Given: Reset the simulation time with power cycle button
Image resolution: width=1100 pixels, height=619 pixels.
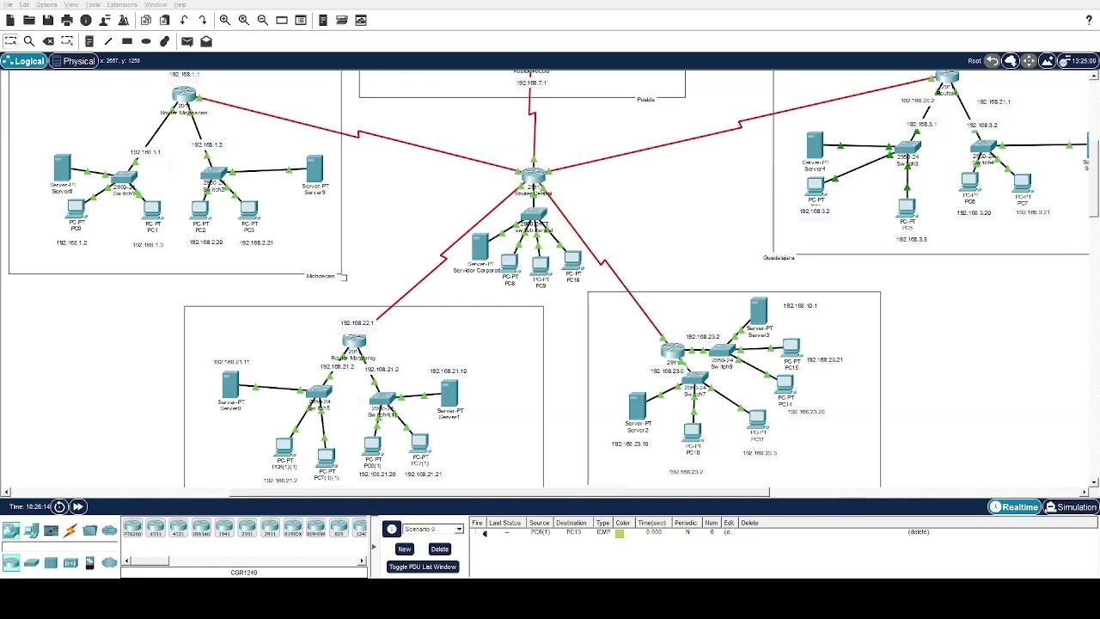Looking at the screenshot, I should (60, 507).
